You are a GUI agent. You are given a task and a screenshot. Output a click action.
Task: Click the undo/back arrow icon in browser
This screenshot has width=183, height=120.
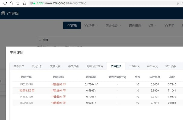point(18,3)
